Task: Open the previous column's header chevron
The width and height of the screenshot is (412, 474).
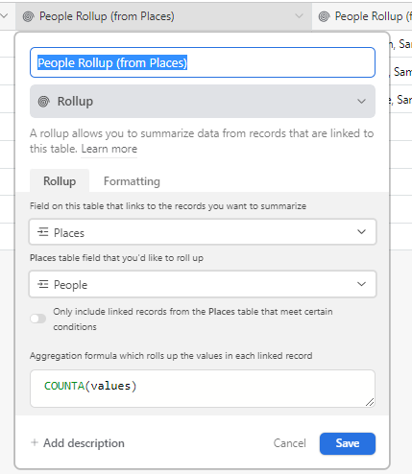Action: (4, 15)
